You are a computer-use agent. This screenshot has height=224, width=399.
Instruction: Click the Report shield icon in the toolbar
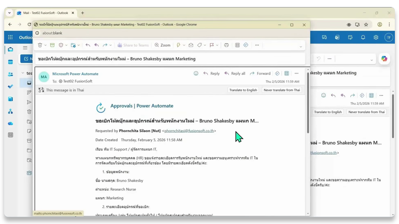[x=61, y=45]
